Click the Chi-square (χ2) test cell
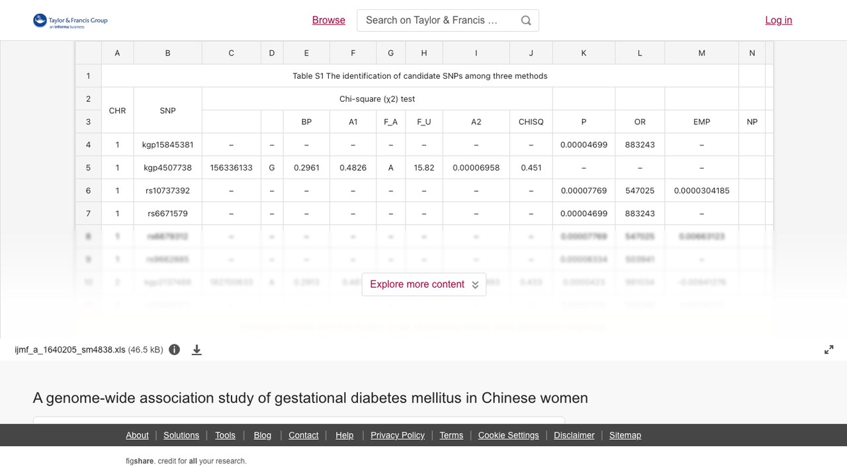 (x=377, y=99)
